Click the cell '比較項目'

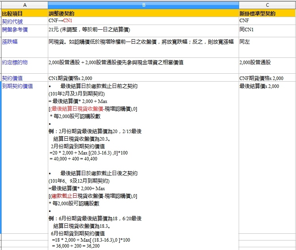point(25,13)
